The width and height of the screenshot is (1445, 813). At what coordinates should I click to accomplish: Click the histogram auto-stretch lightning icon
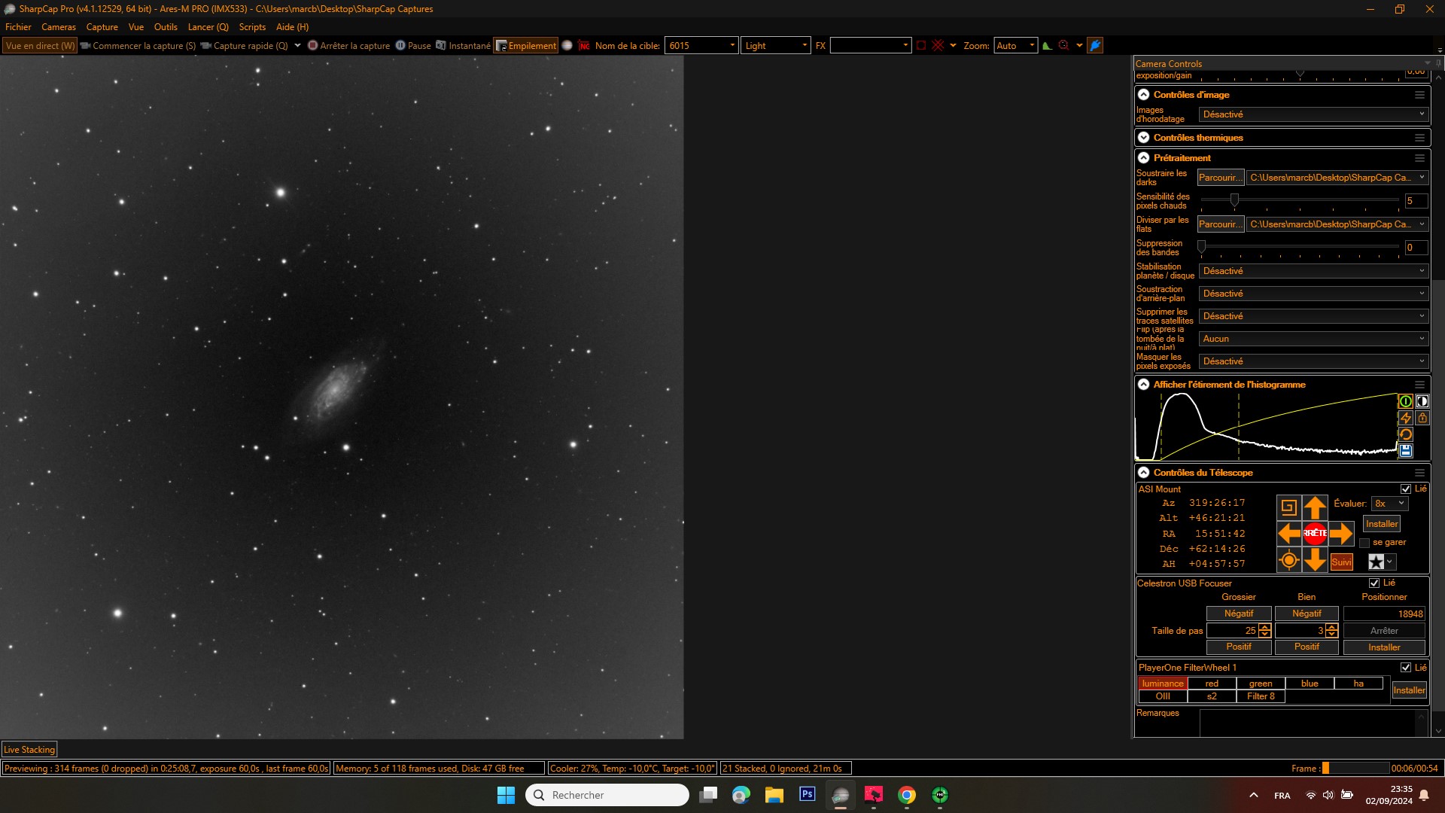[1405, 418]
